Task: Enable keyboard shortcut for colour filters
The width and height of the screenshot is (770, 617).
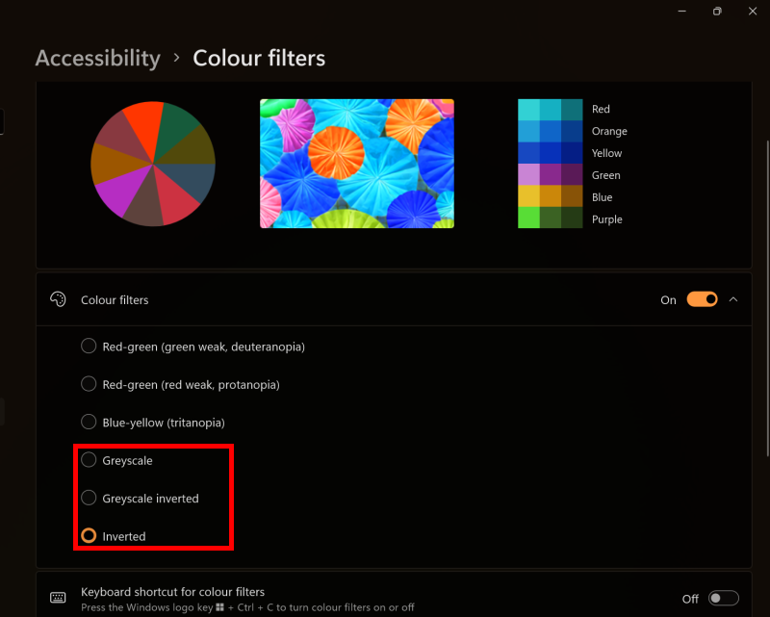Action: pos(723,598)
